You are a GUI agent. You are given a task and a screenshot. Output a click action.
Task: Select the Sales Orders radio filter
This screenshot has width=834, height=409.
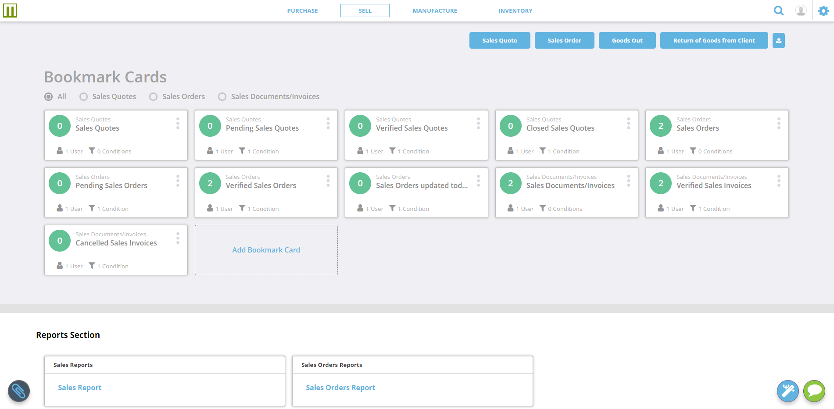154,96
